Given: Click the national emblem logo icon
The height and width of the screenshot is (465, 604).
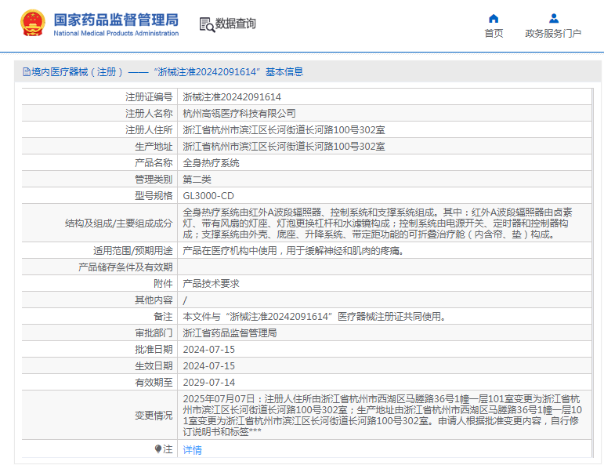Looking at the screenshot, I should tap(32, 24).
